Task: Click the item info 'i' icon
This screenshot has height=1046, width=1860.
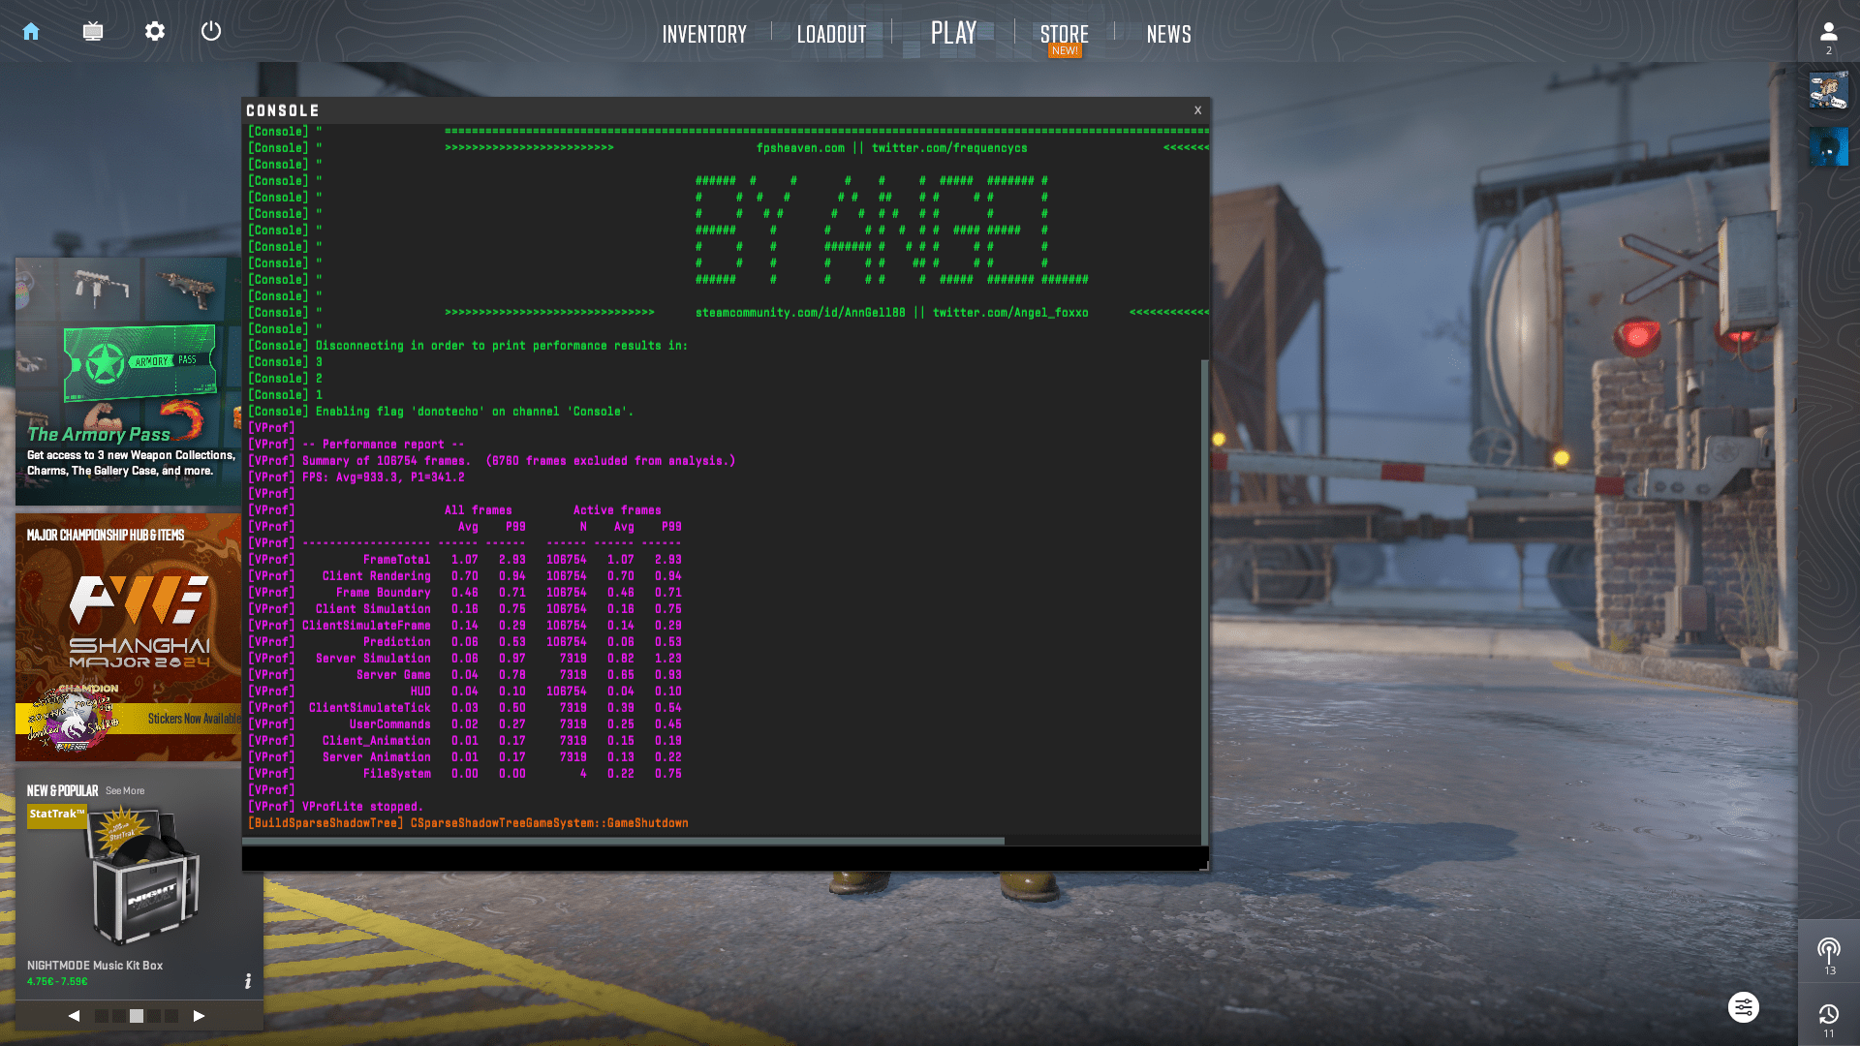Action: (x=248, y=981)
